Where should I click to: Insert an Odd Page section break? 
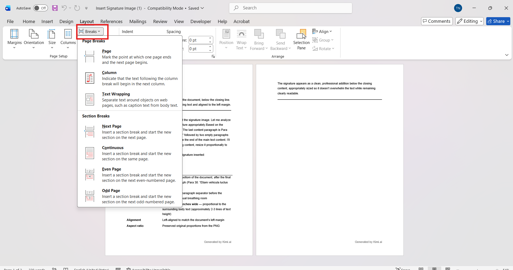coord(130,196)
